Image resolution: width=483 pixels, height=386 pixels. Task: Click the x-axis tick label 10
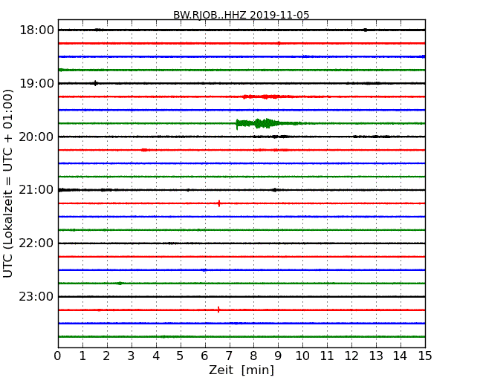(302, 356)
